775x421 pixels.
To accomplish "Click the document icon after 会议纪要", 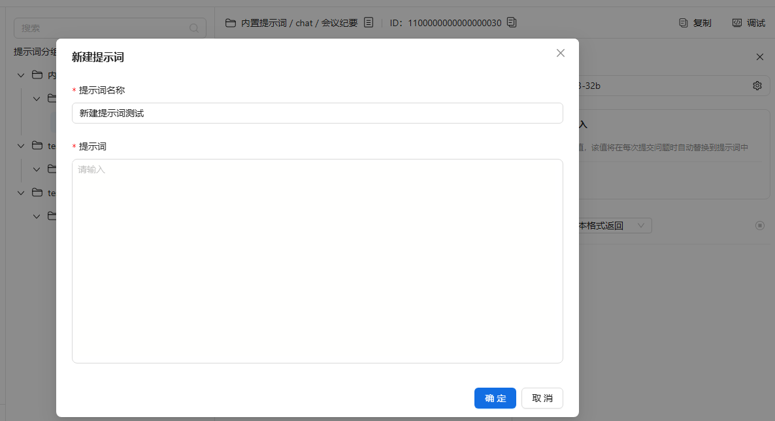I will click(369, 23).
